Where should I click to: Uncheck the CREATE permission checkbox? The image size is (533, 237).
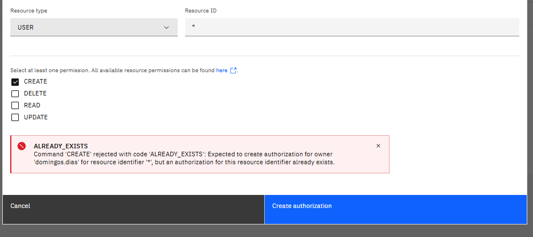[15, 82]
